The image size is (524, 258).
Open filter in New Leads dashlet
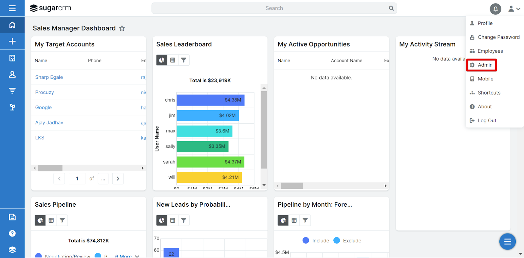(x=184, y=220)
